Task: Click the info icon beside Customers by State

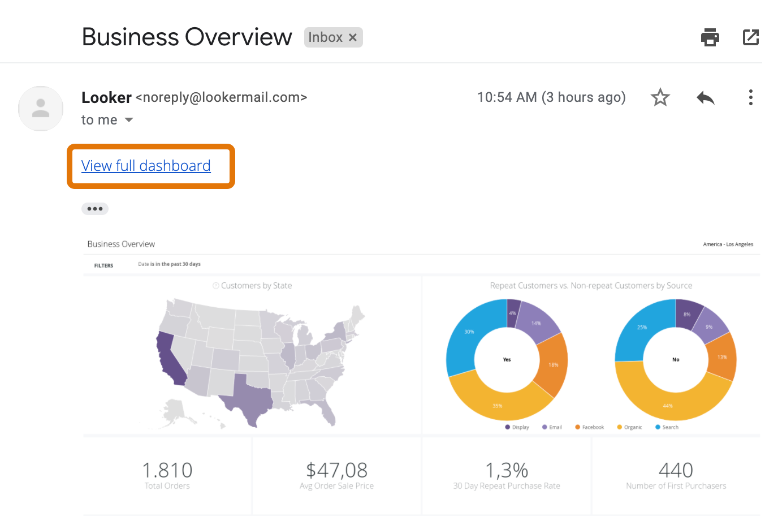Action: click(x=215, y=286)
